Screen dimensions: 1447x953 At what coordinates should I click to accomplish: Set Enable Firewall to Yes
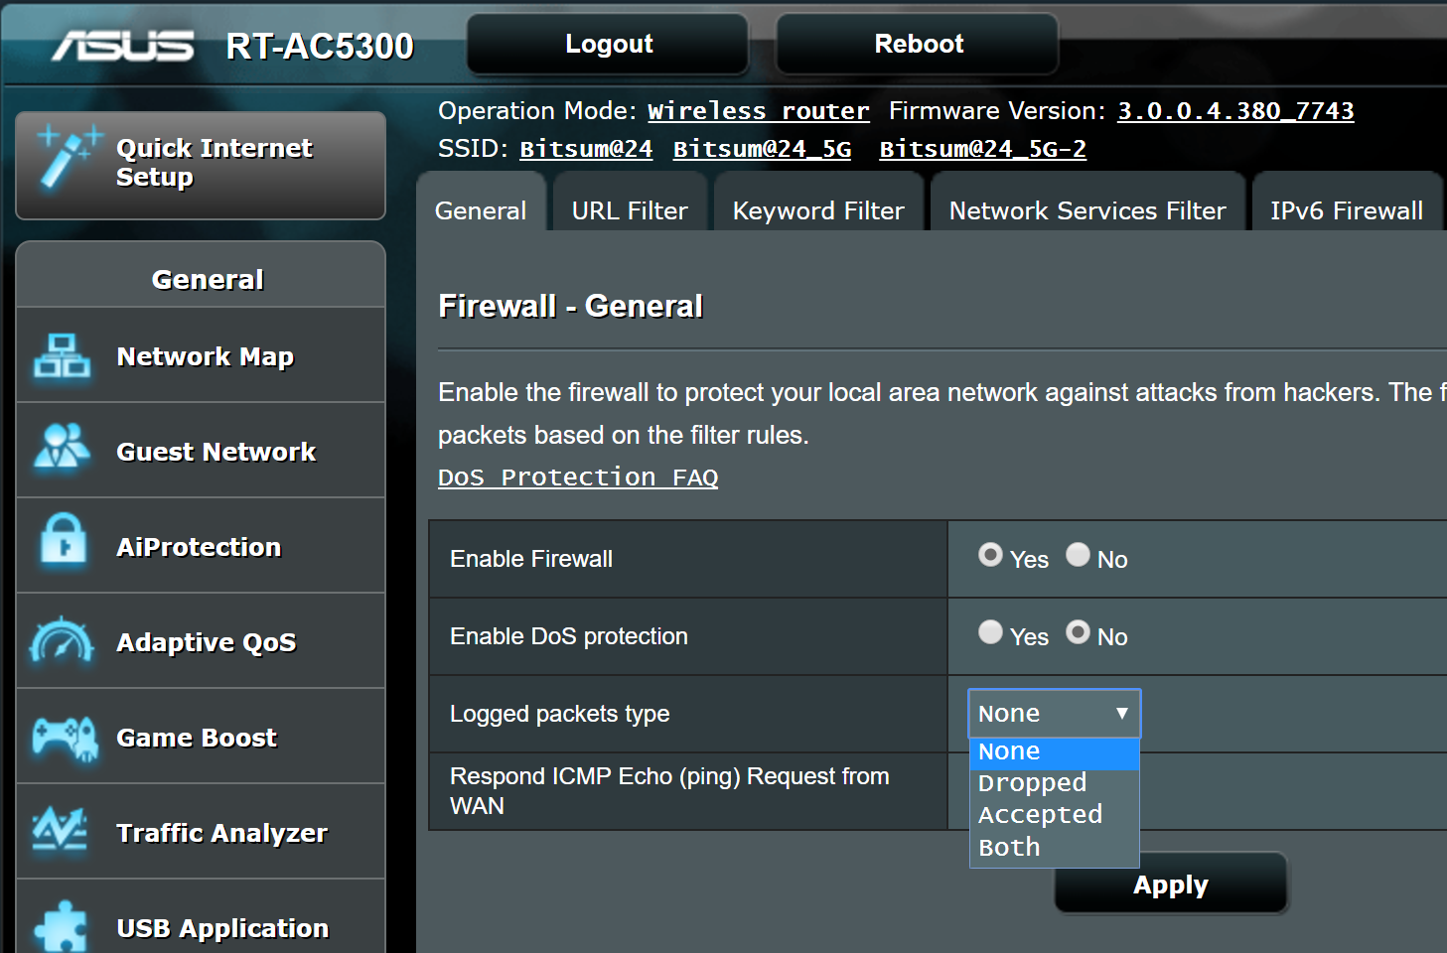pyautogui.click(x=990, y=555)
